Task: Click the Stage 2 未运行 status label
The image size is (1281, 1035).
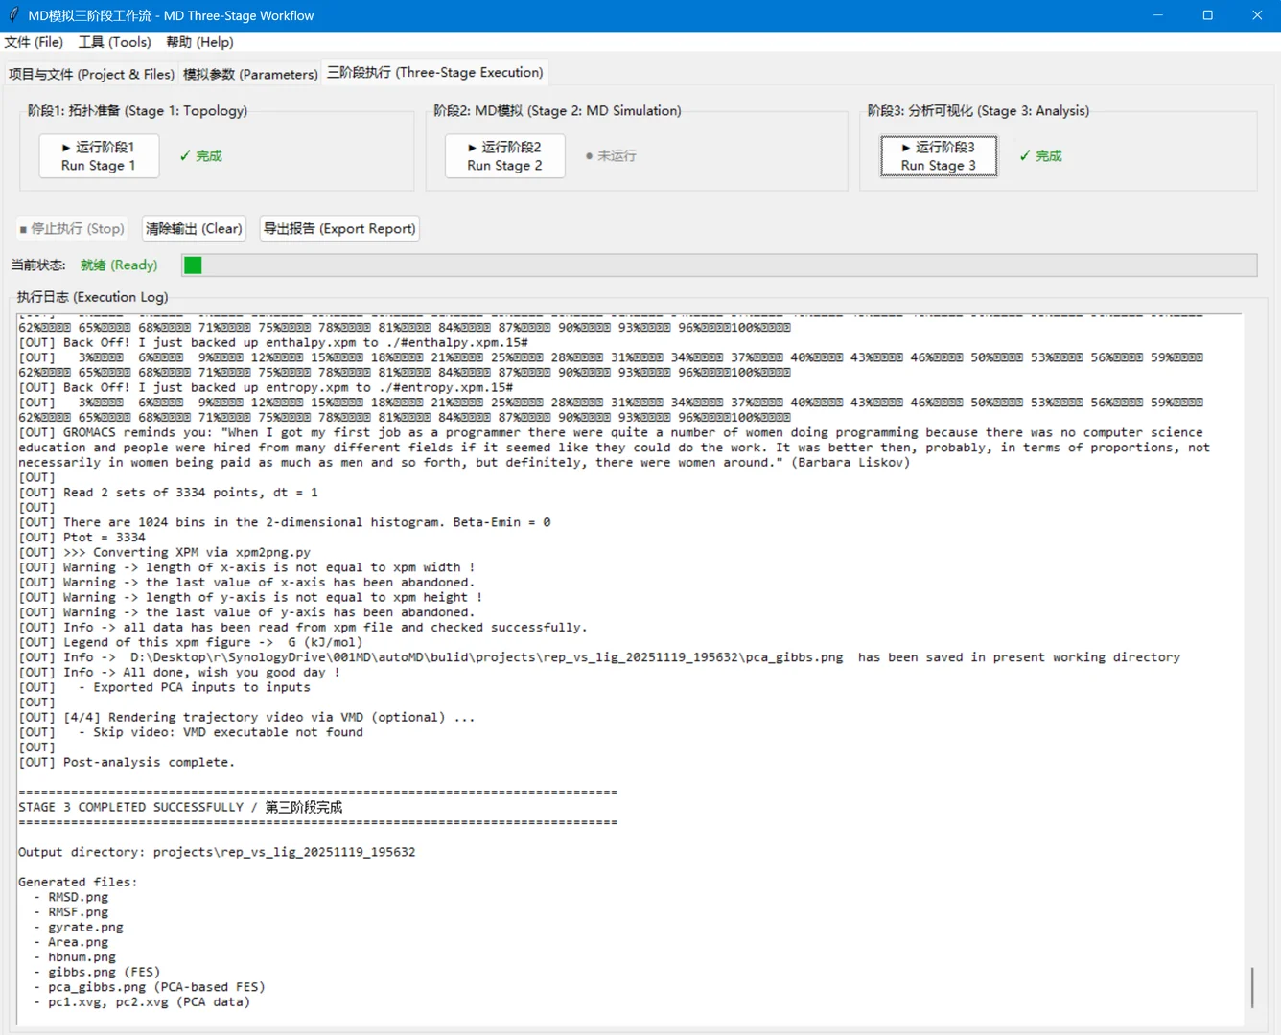Action: coord(611,155)
